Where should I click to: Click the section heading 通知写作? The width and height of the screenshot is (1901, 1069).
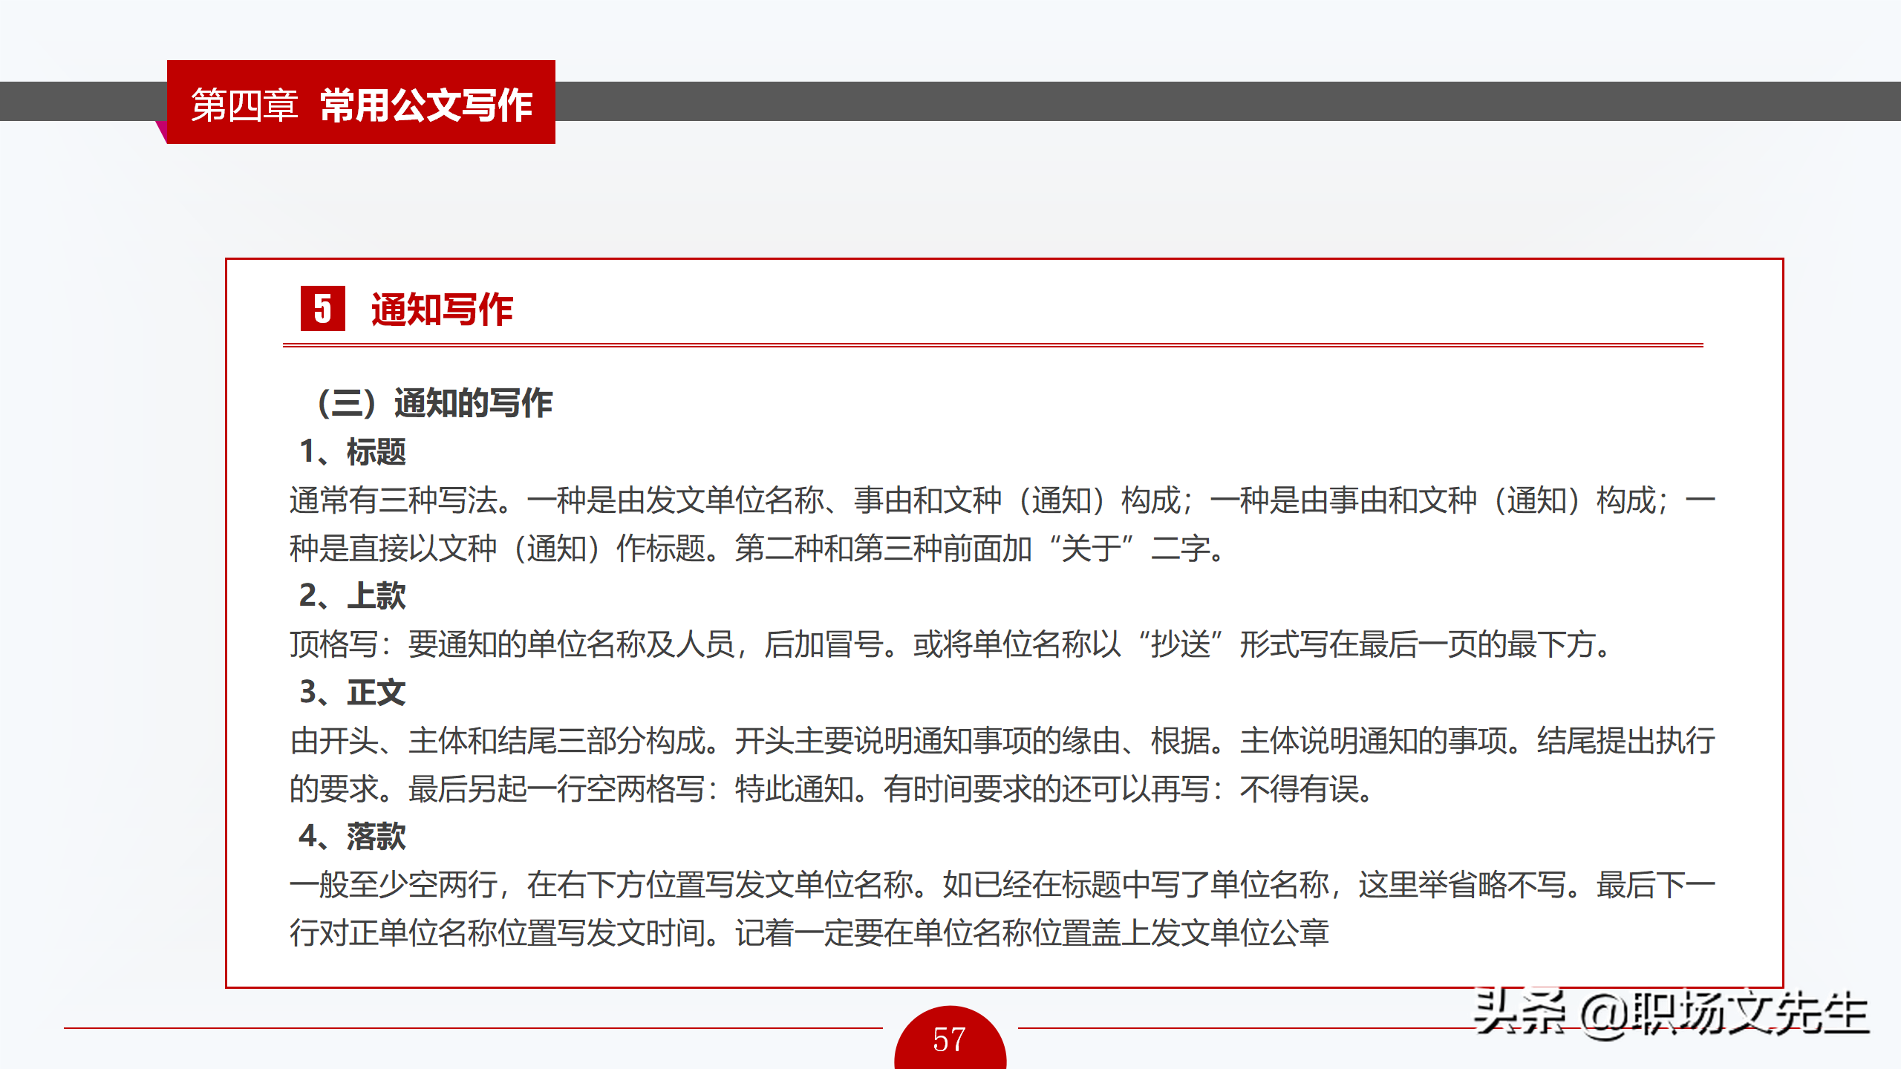pyautogui.click(x=442, y=310)
